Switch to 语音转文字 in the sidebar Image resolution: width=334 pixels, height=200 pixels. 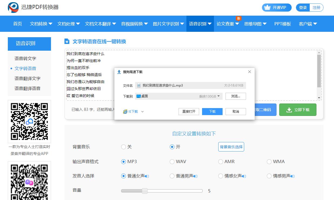[x=25, y=58]
